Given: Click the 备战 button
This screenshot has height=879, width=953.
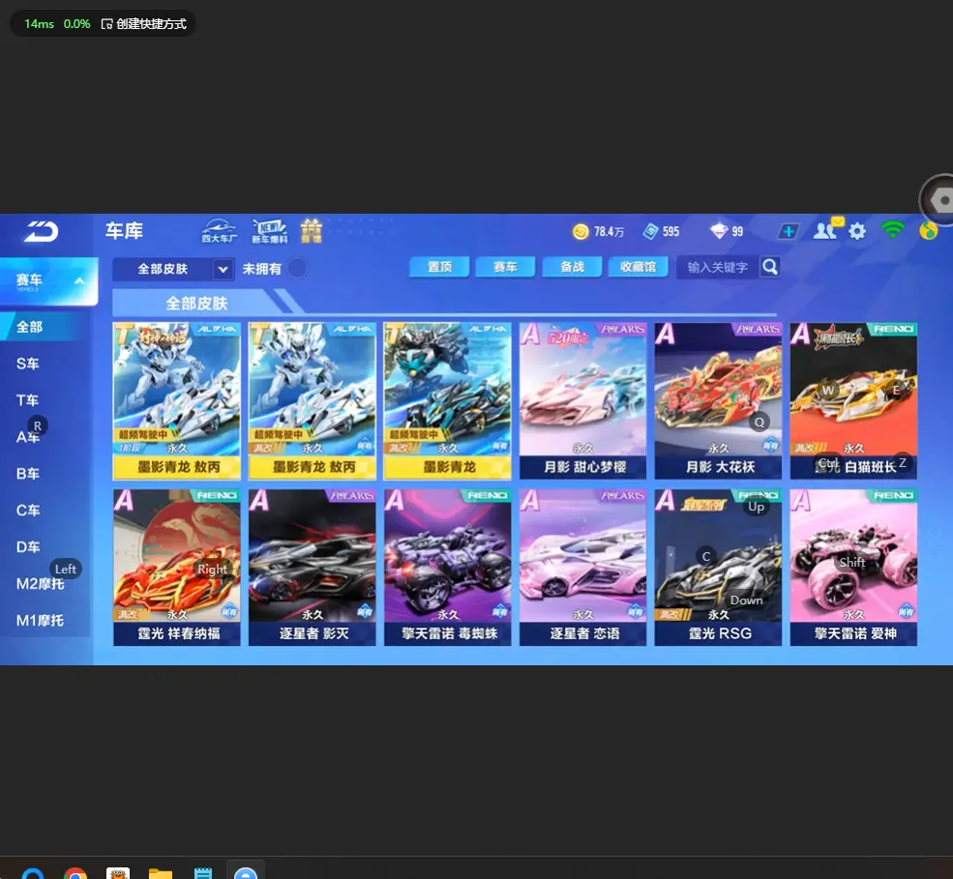Looking at the screenshot, I should pos(572,267).
